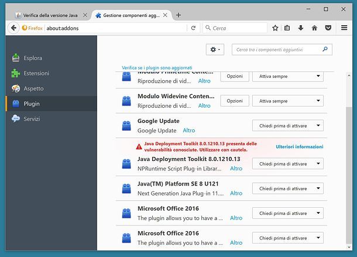
Task: Open the Estensioni section
Action: tap(52, 73)
